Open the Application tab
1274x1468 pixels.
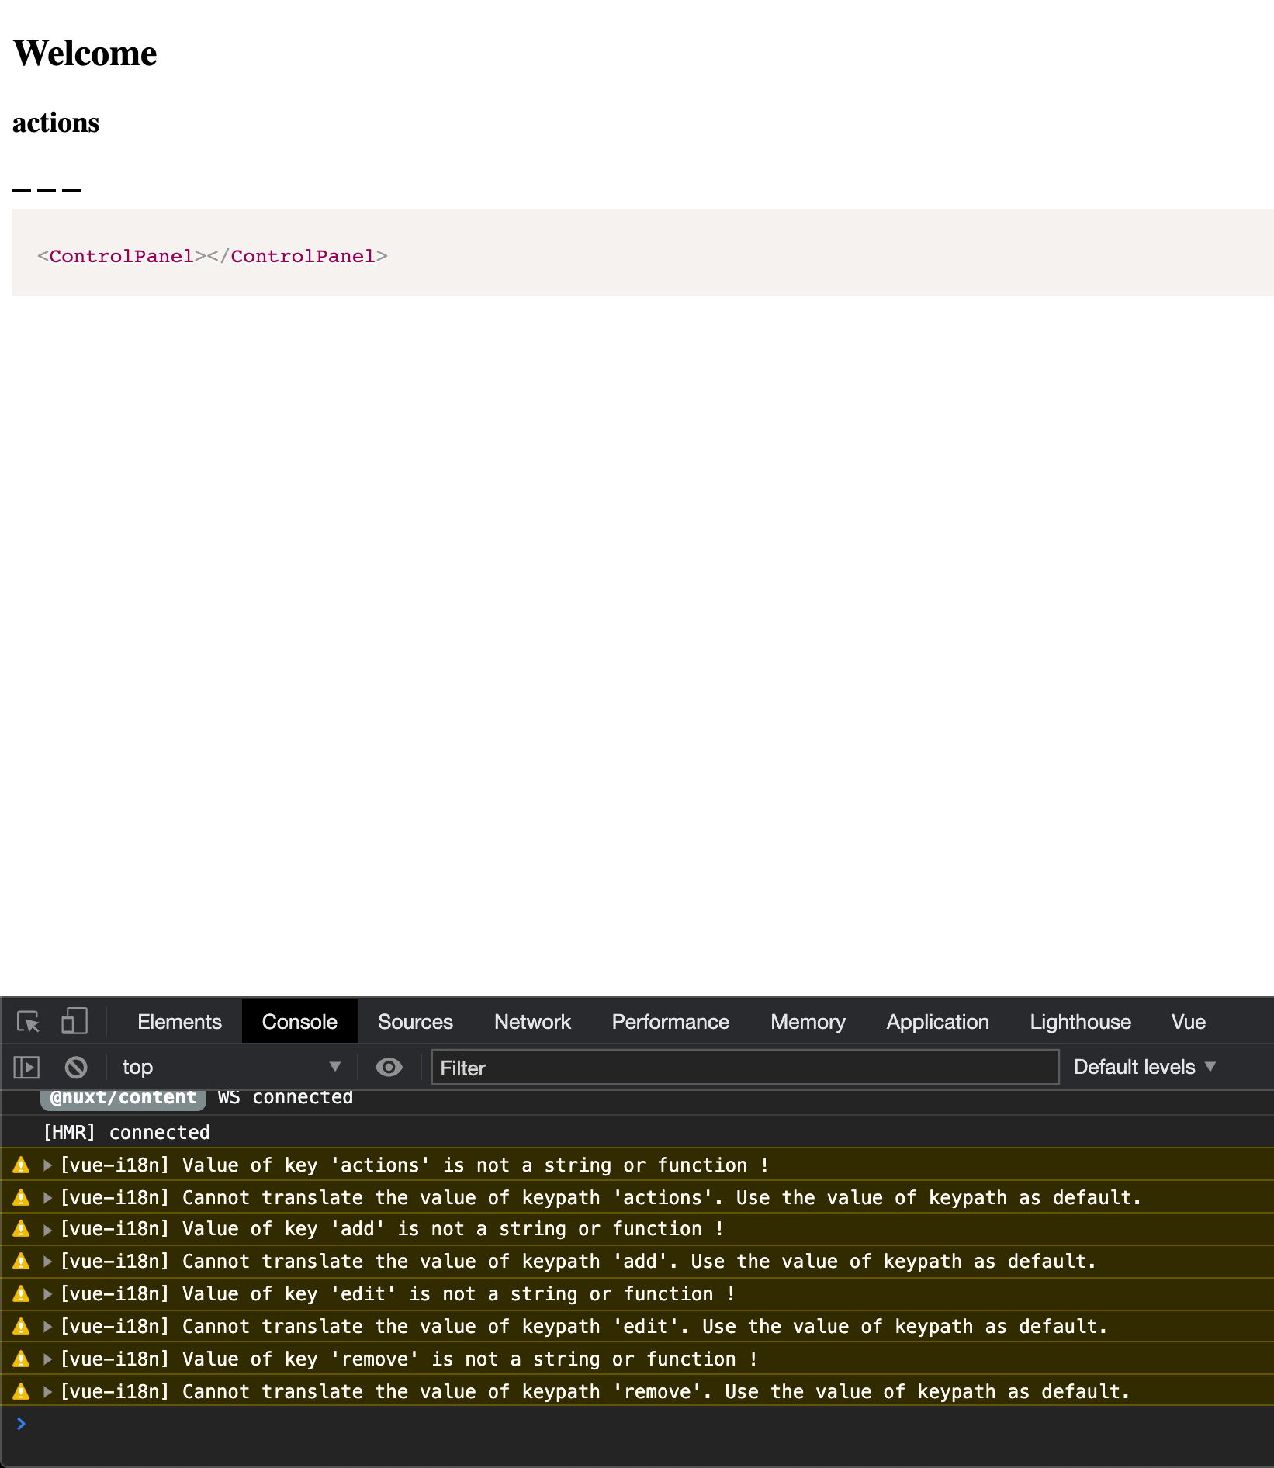937,1022
